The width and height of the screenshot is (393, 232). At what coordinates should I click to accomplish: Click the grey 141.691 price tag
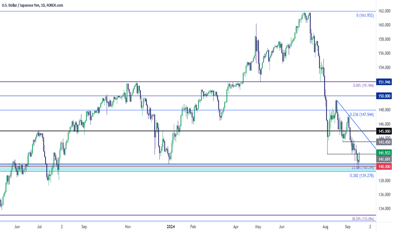pyautogui.click(x=384, y=159)
